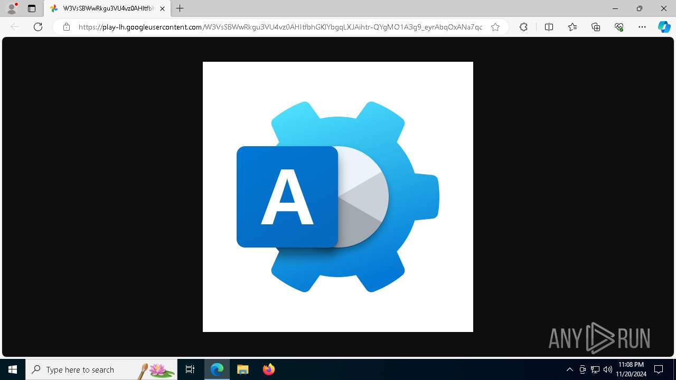Image resolution: width=676 pixels, height=380 pixels.
Task: Add this page to favorites
Action: 495,27
